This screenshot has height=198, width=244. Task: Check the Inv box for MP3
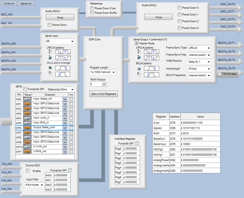click(71, 114)
